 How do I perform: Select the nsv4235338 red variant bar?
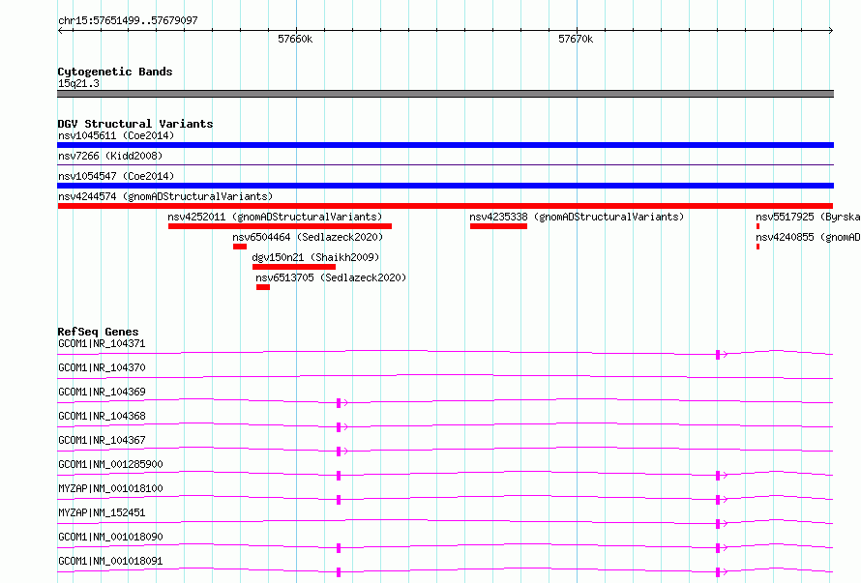[498, 226]
